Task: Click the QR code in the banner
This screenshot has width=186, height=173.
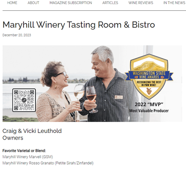Action: tap(24, 100)
